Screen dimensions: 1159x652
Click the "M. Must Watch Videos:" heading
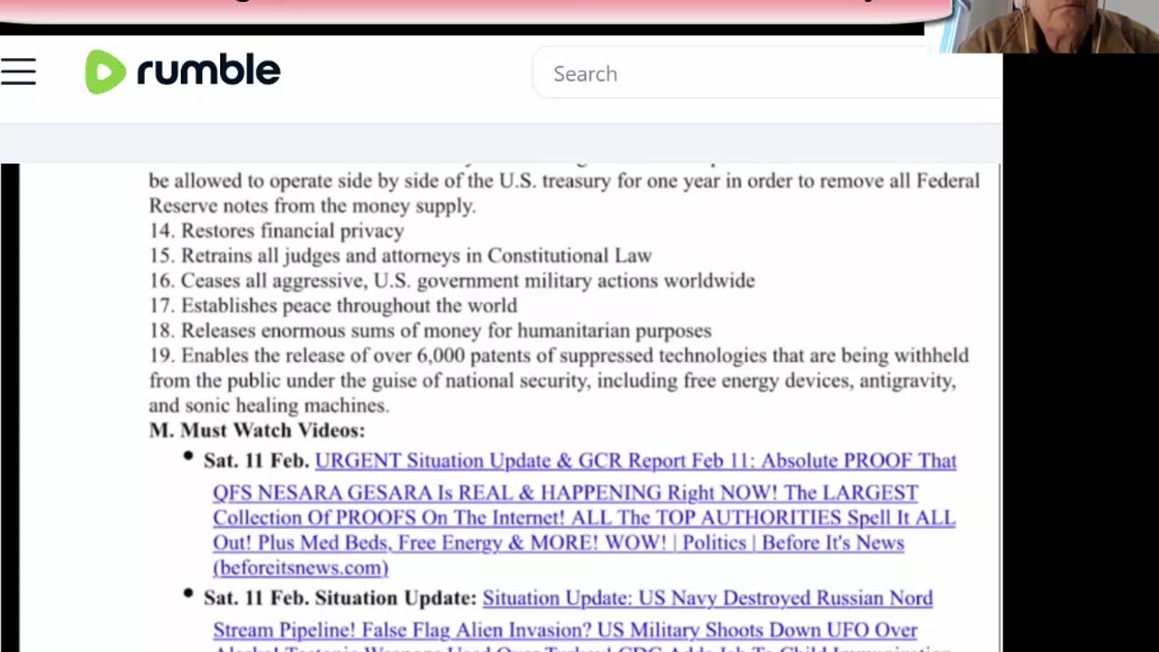[x=257, y=430]
